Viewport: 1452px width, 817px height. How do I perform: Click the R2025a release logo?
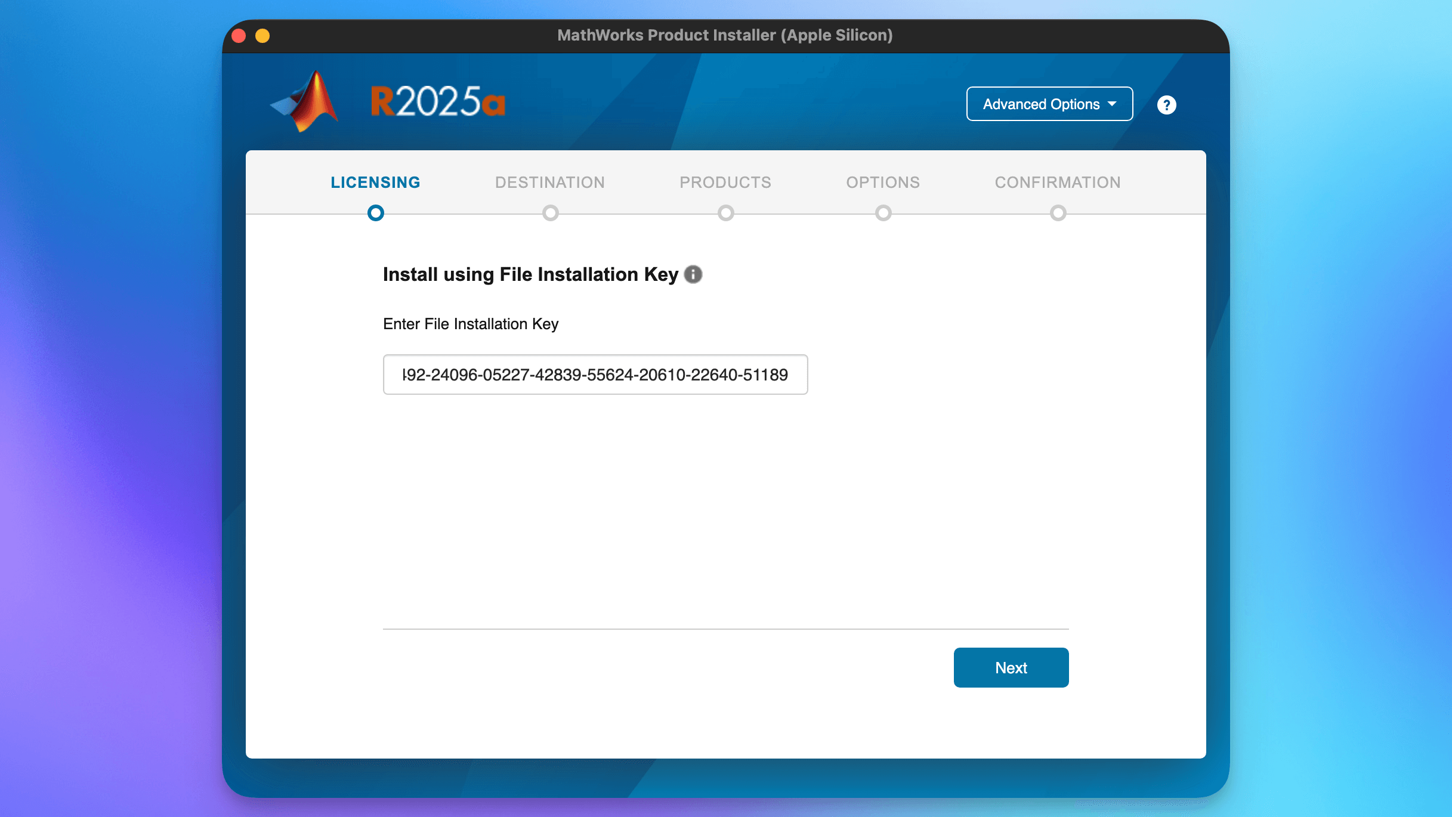point(438,101)
